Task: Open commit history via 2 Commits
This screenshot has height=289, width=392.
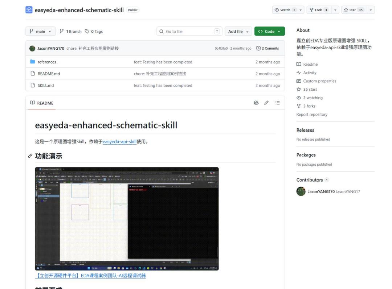Action: [x=268, y=48]
